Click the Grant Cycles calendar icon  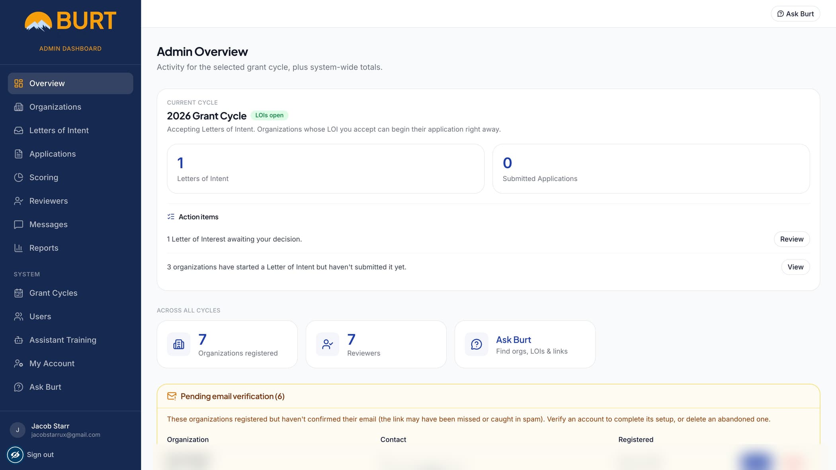pos(19,293)
